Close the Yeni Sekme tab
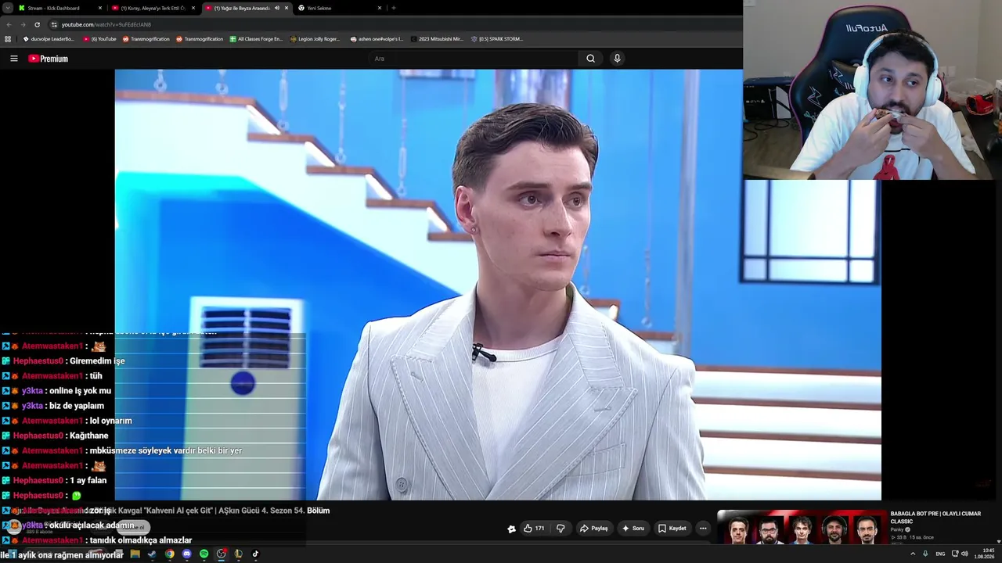This screenshot has height=563, width=1002. [x=380, y=8]
